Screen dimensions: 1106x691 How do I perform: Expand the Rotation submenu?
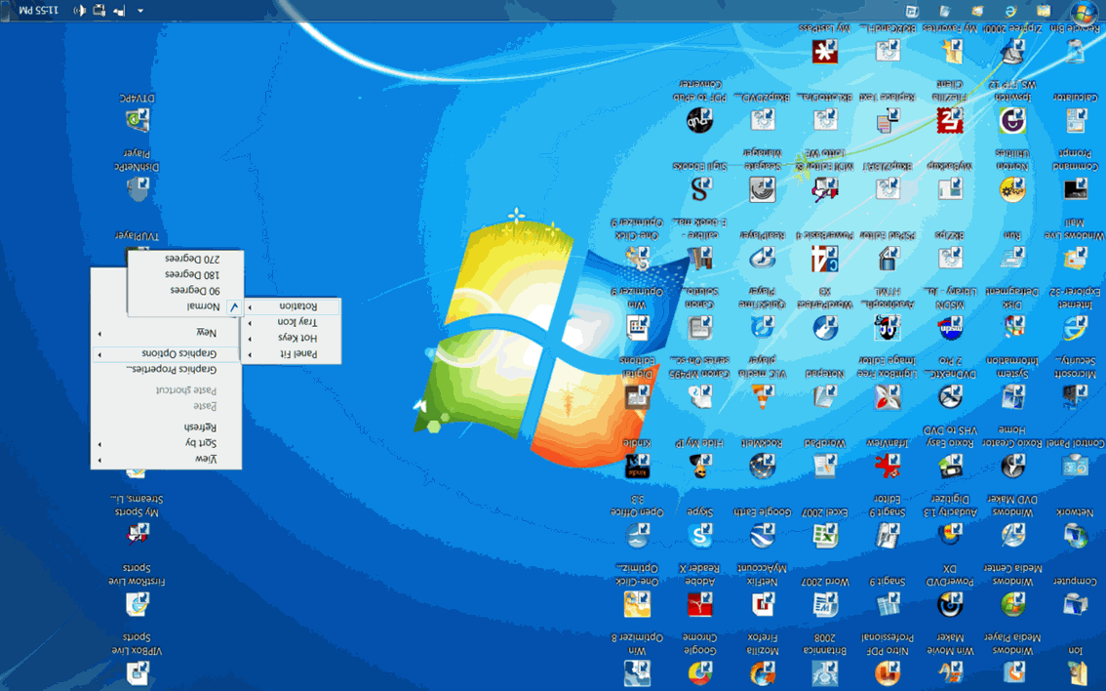pyautogui.click(x=292, y=306)
